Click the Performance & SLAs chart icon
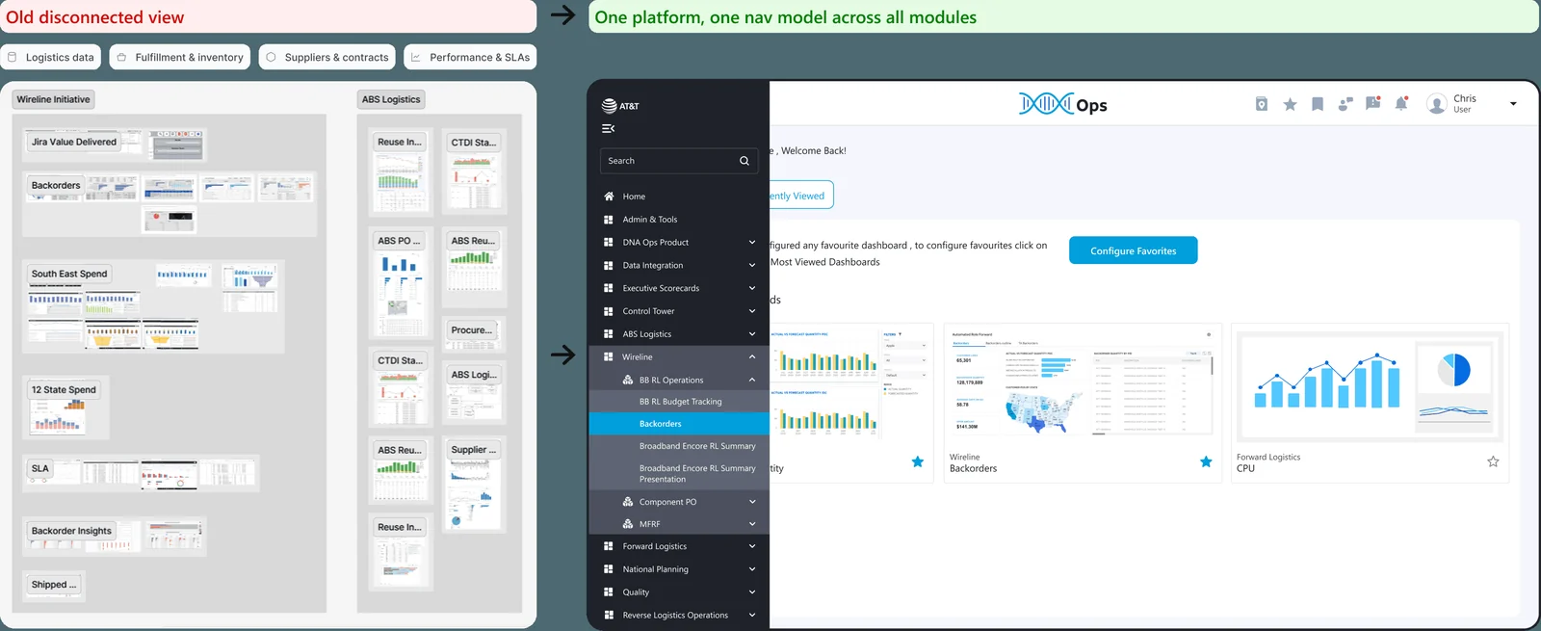This screenshot has height=631, width=1541. (x=415, y=57)
